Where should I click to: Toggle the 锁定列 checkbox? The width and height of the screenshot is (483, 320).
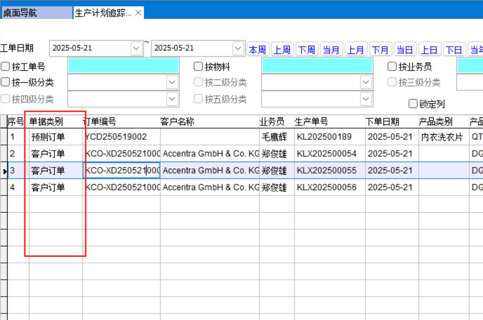[413, 103]
